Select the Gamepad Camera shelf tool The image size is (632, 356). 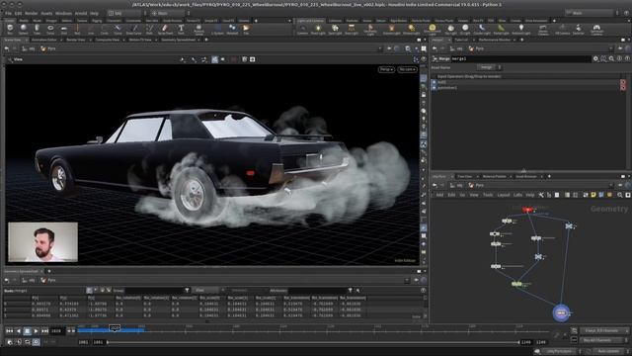(x=596, y=29)
